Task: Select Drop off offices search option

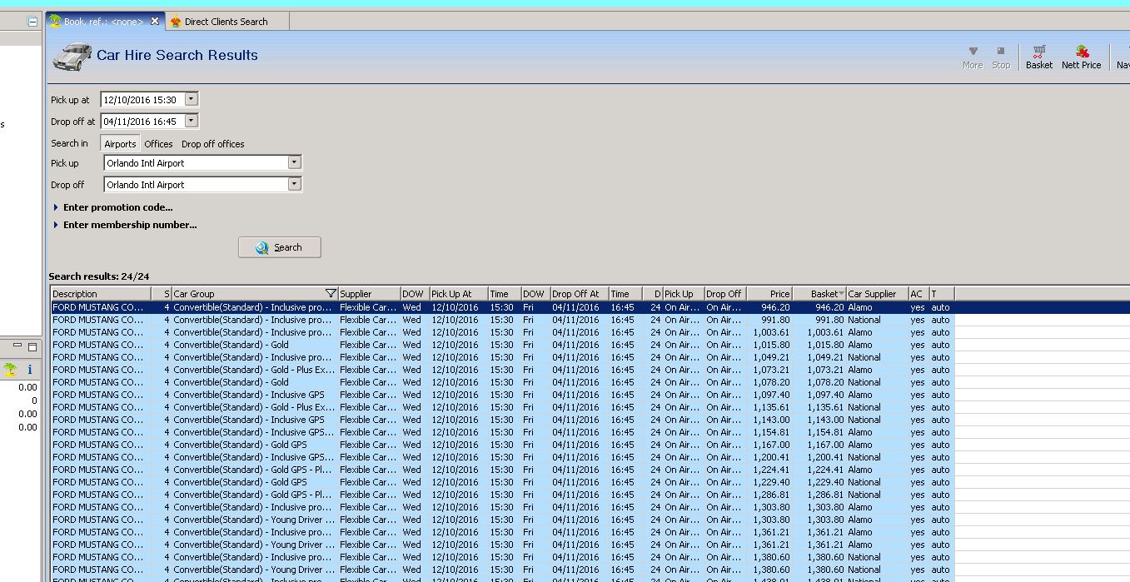Action: (213, 144)
